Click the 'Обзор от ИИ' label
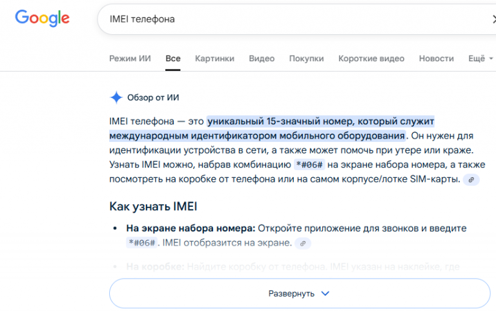496x312 pixels. [x=153, y=98]
